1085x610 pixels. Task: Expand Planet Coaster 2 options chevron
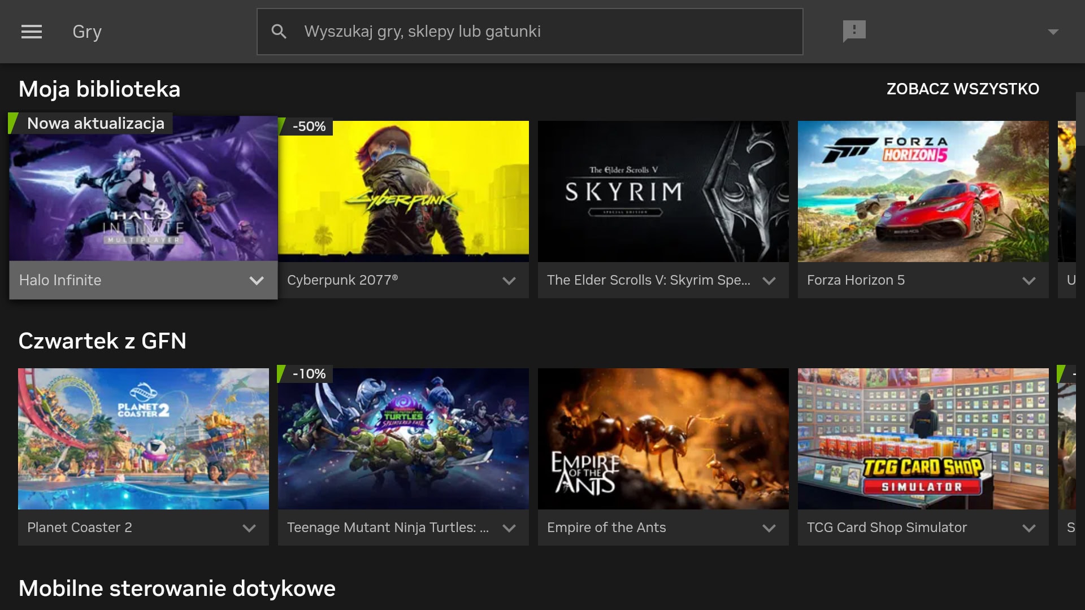coord(249,528)
